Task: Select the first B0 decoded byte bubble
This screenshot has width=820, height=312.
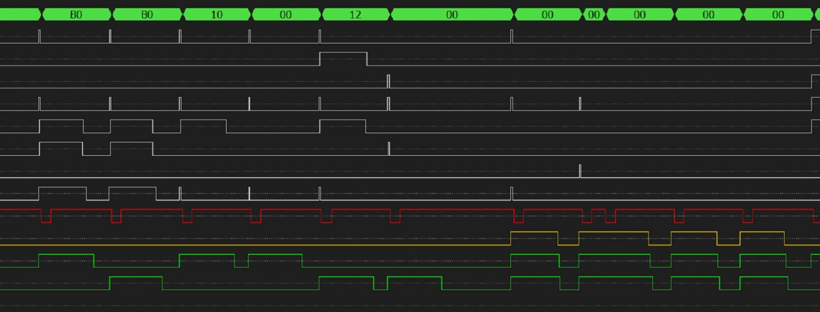Action: 76,14
